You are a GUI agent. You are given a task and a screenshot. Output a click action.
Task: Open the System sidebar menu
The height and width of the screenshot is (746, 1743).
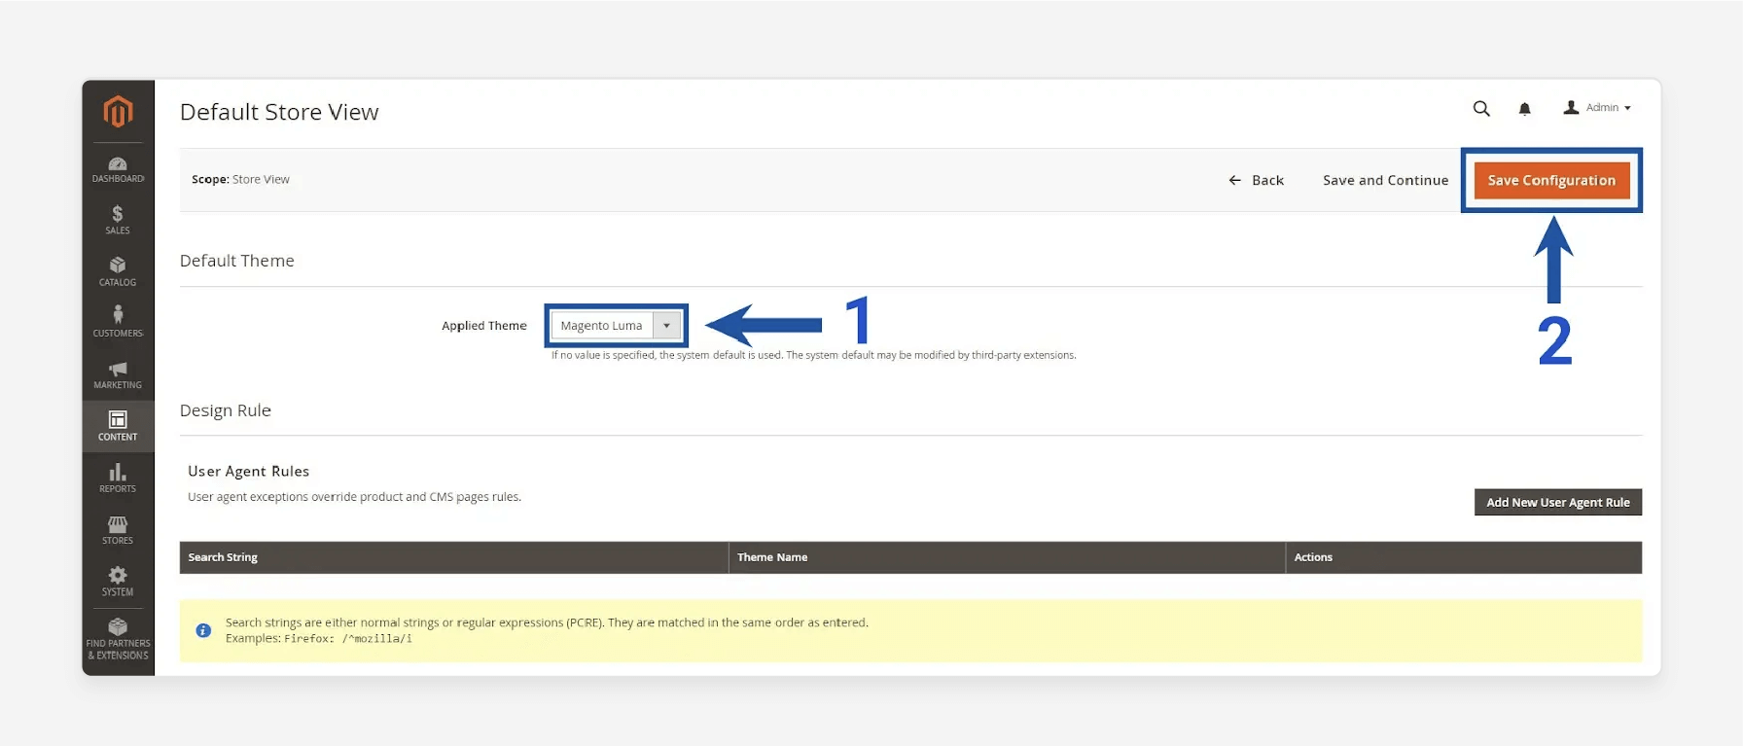118,581
